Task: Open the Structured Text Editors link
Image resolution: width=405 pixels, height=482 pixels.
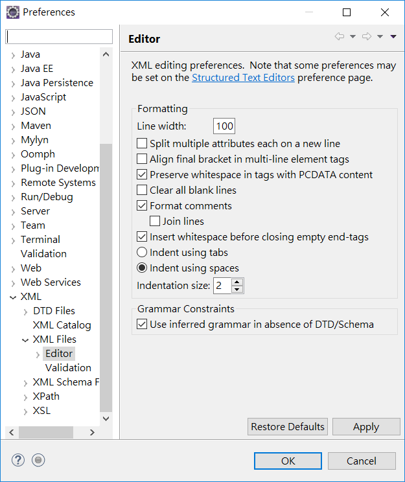Action: pyautogui.click(x=243, y=78)
